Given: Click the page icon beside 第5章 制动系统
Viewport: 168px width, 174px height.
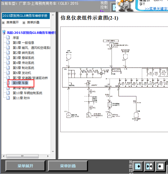Looking at the screenshot, I should [8, 68].
